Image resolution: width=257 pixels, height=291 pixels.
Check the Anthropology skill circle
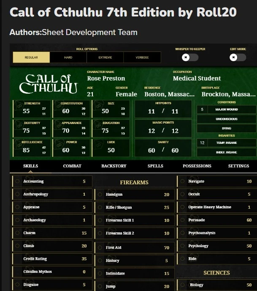point(17,194)
